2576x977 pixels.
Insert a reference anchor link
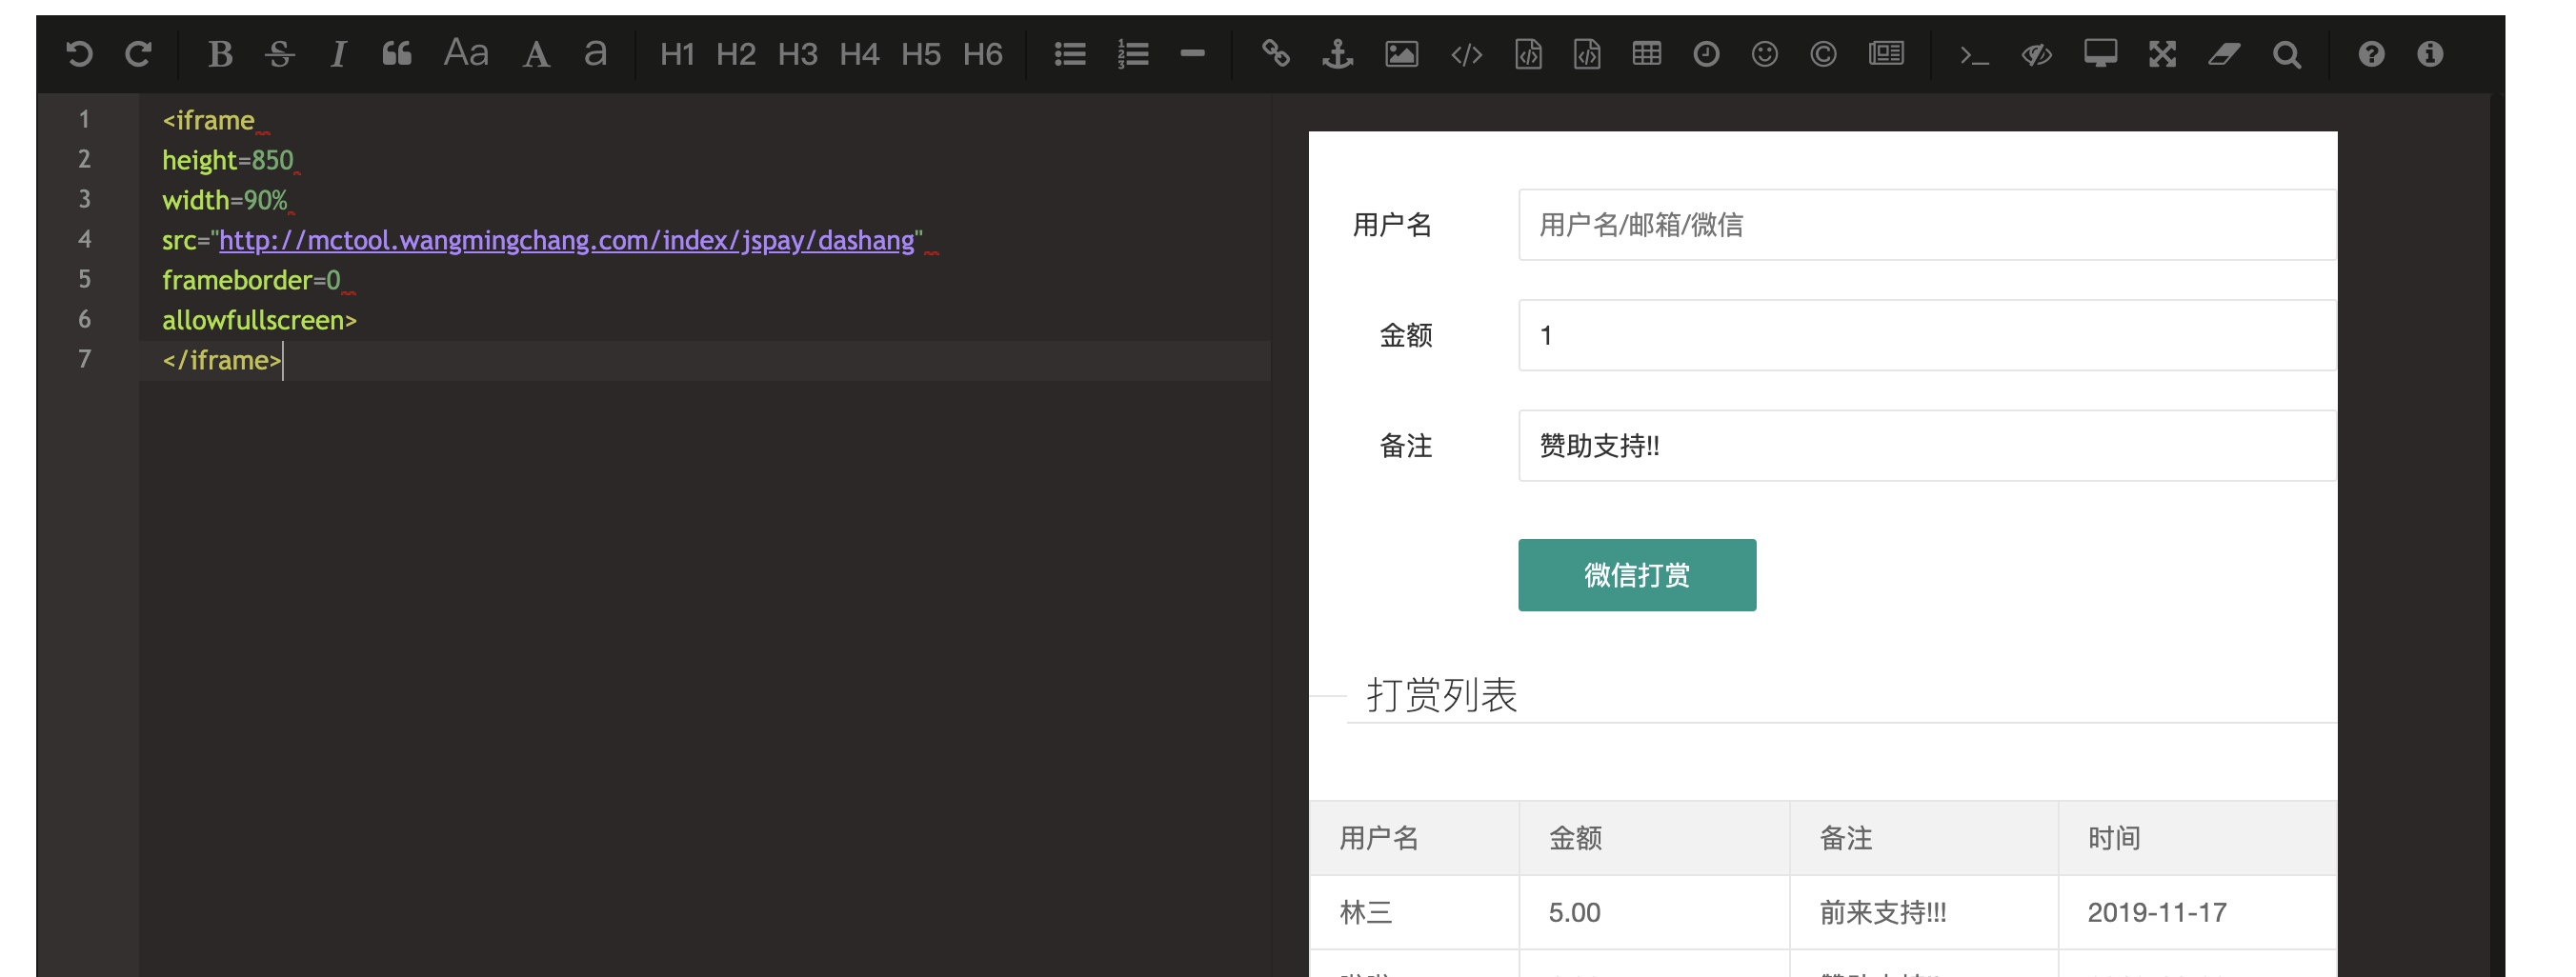pyautogui.click(x=1337, y=54)
